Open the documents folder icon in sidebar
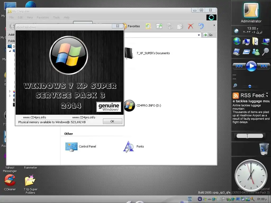Screen dimensions: 271x203 tap(255, 41)
